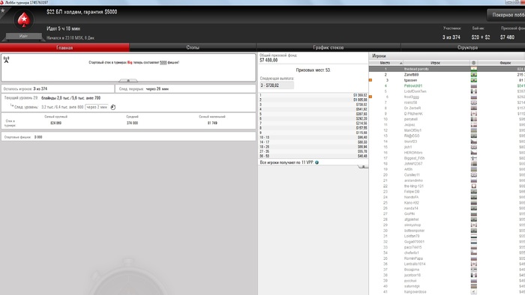Screen dimensions: 525x295
Task: Click the flag icon for the-king-131
Action: click(474, 186)
